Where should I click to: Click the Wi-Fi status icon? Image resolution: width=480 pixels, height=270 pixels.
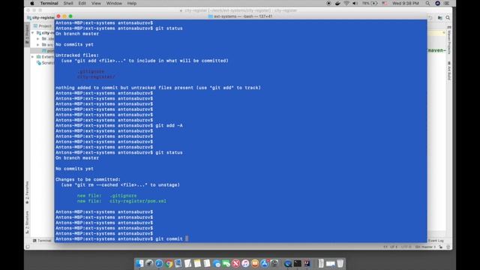point(346,3)
